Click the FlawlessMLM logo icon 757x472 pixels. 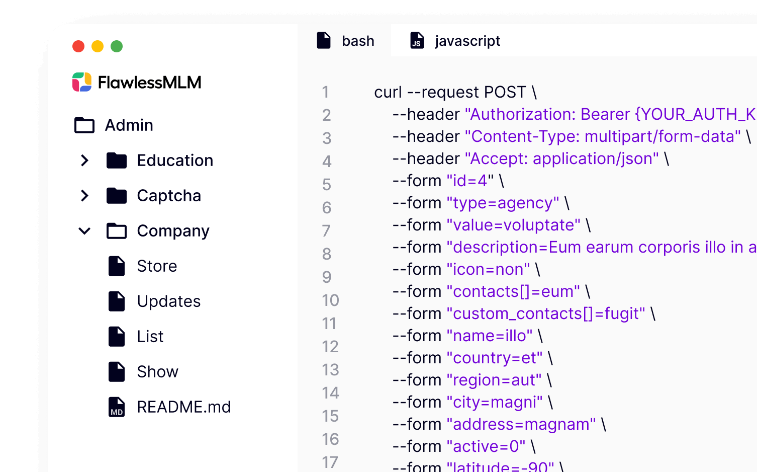pyautogui.click(x=82, y=82)
